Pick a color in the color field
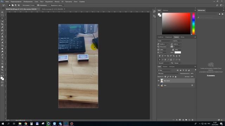Viewport: 225px width, 126px height. (176, 23)
